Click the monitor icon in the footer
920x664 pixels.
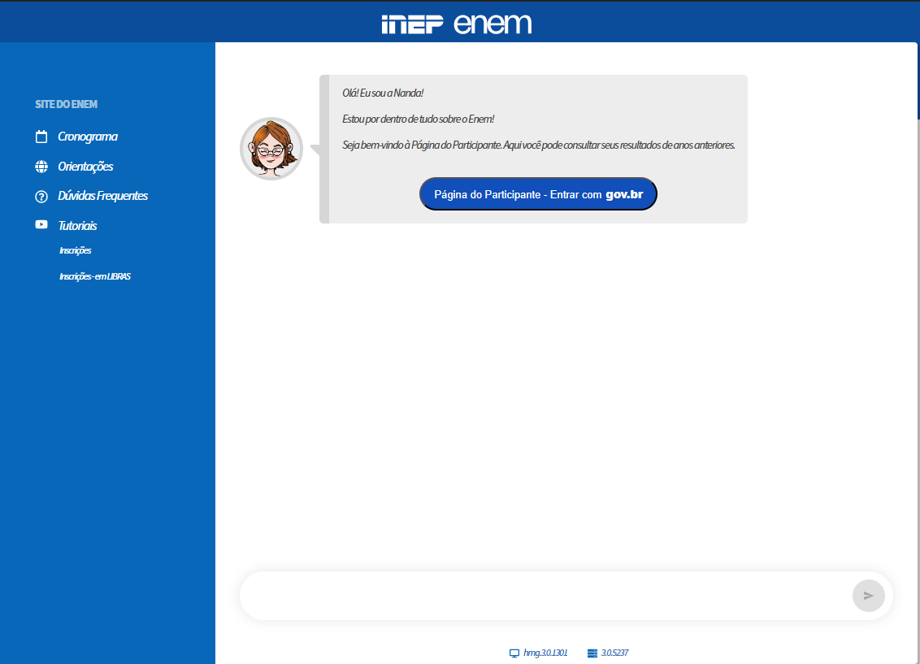coord(514,653)
